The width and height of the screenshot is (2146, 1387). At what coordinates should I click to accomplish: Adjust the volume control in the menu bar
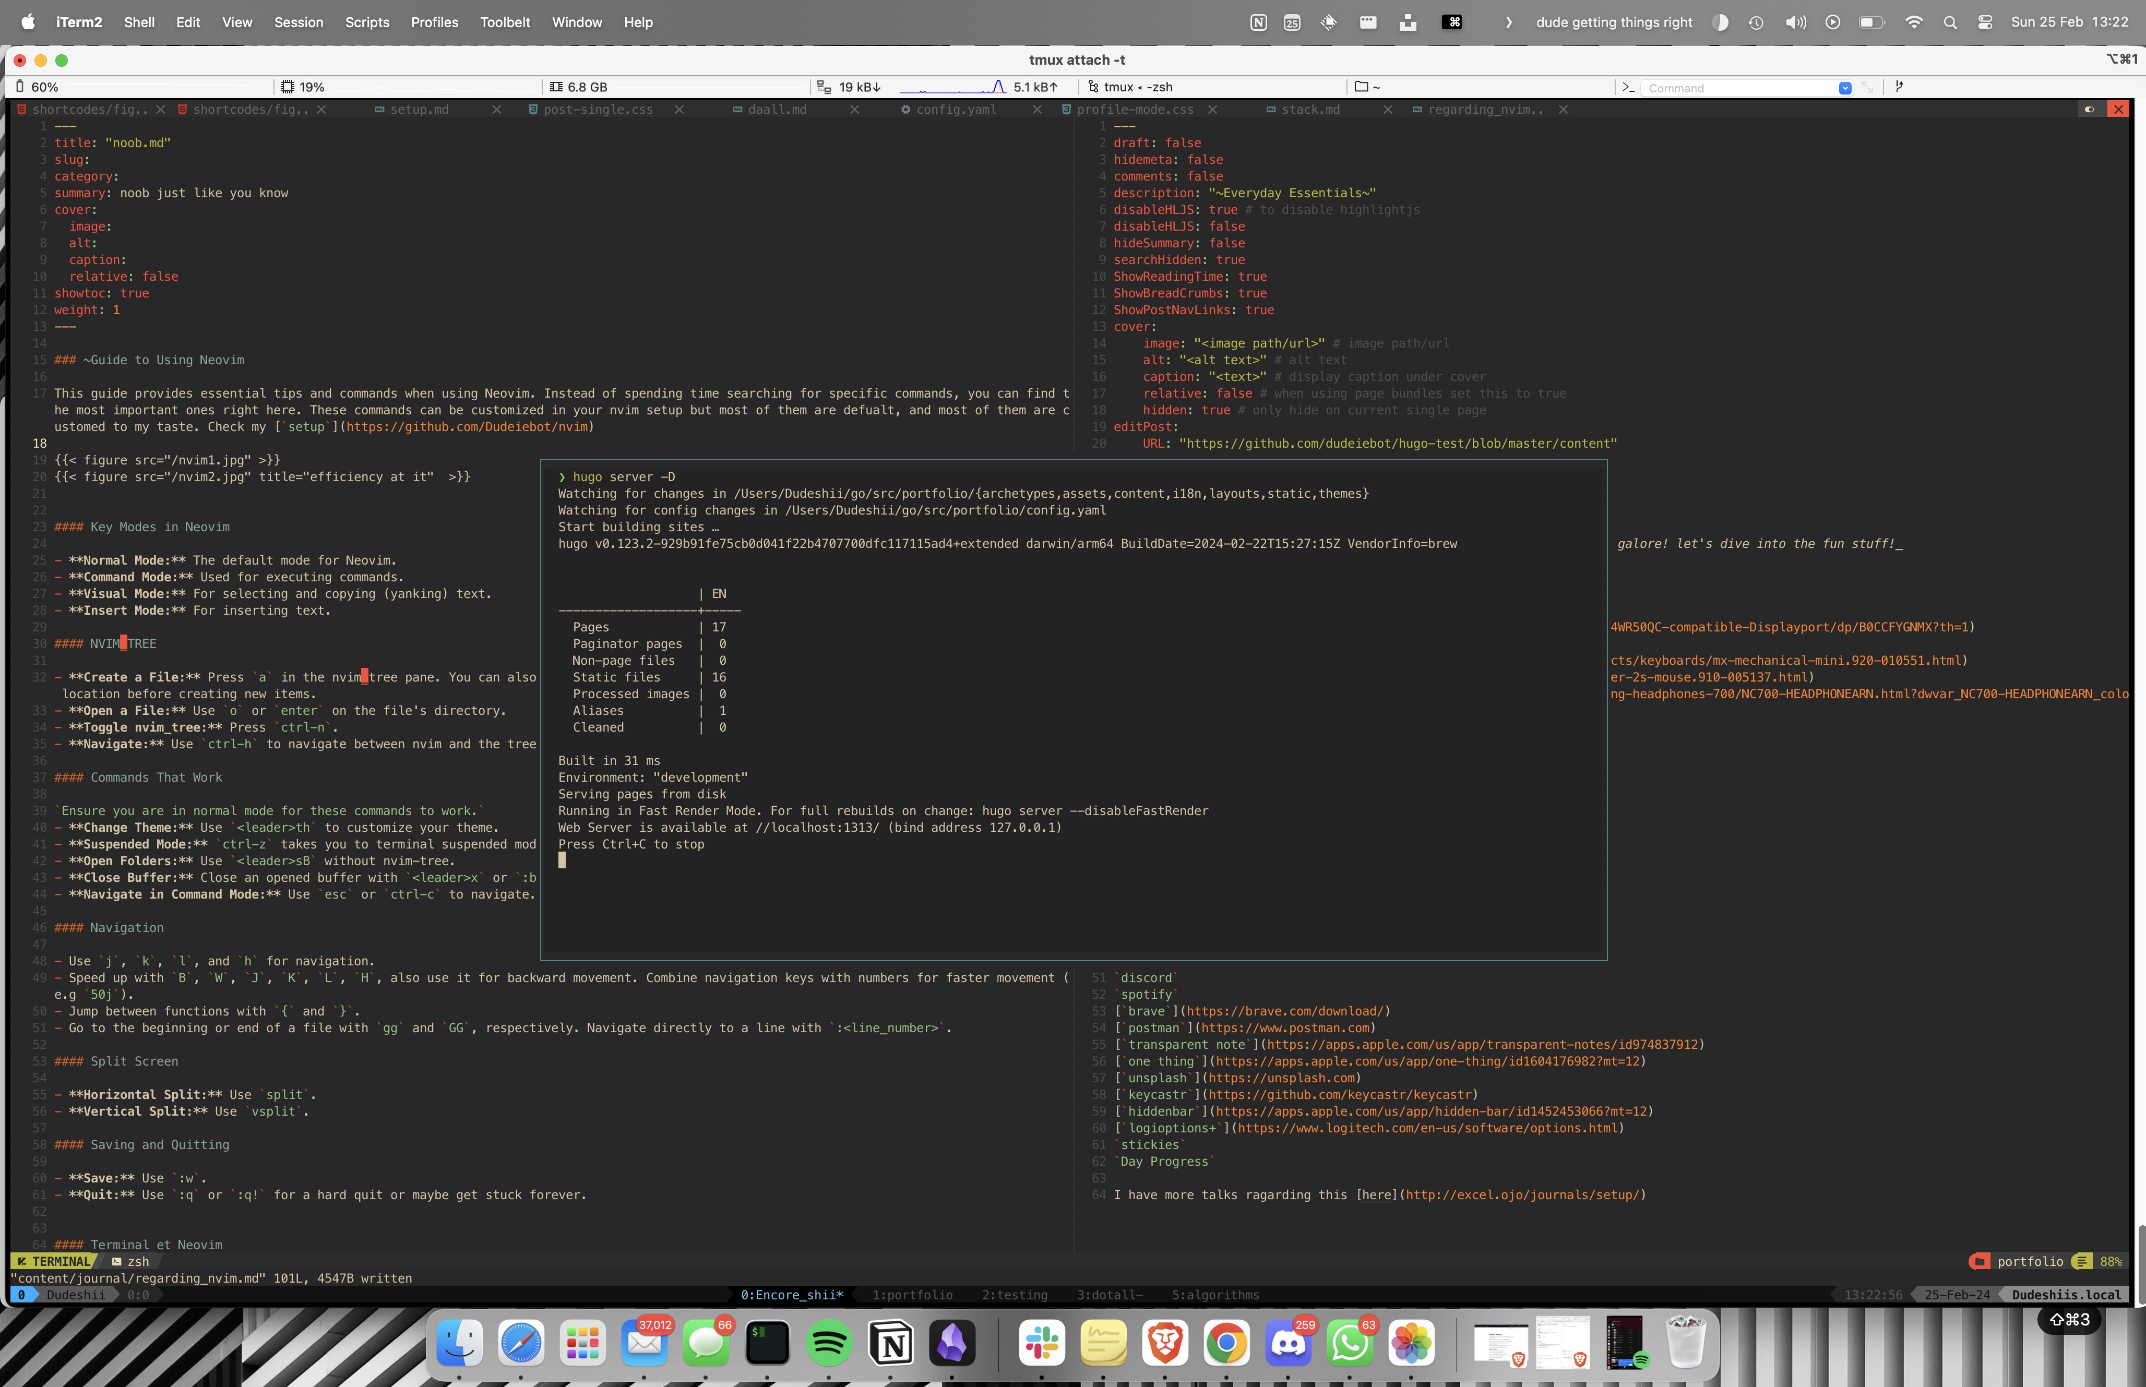click(1795, 22)
